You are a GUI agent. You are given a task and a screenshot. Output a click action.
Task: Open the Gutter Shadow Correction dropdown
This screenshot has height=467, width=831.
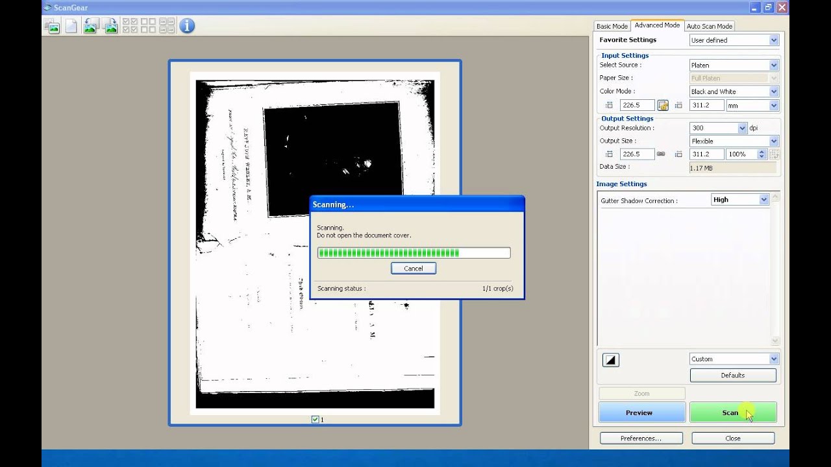(x=740, y=200)
